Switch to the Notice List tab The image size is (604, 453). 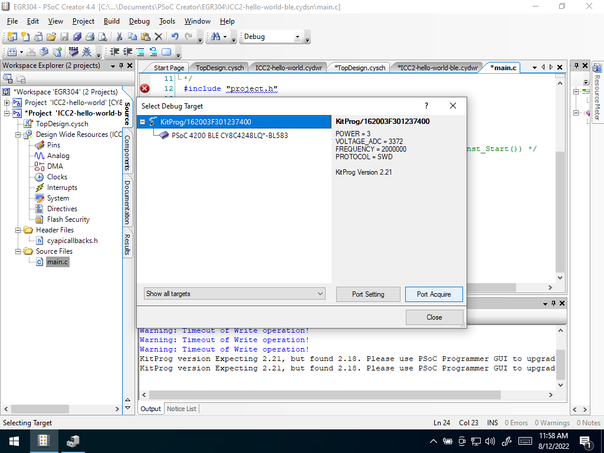click(182, 409)
